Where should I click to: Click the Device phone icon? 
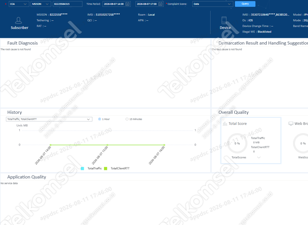pos(224,20)
